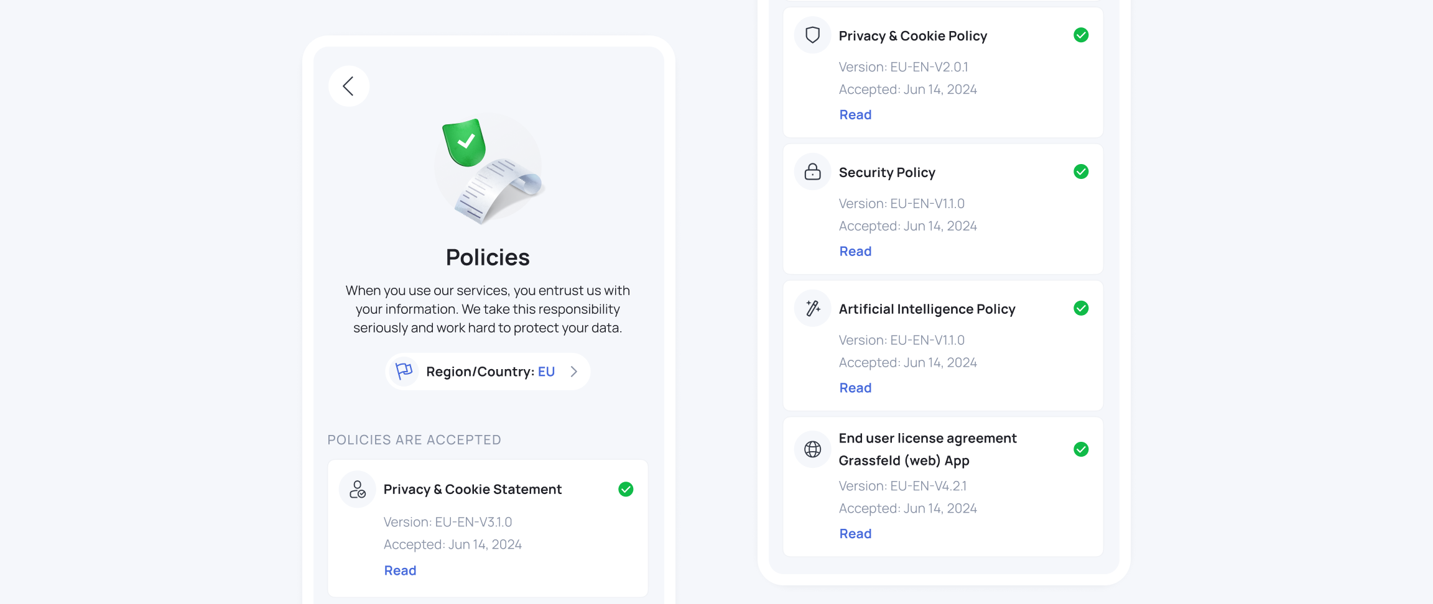Viewport: 1433px width, 604px height.
Task: Read the Security Policy
Action: pyautogui.click(x=855, y=252)
